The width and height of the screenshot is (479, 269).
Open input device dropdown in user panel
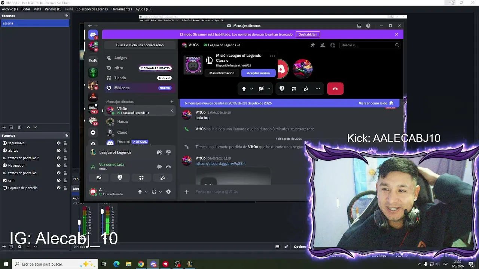(x=146, y=192)
